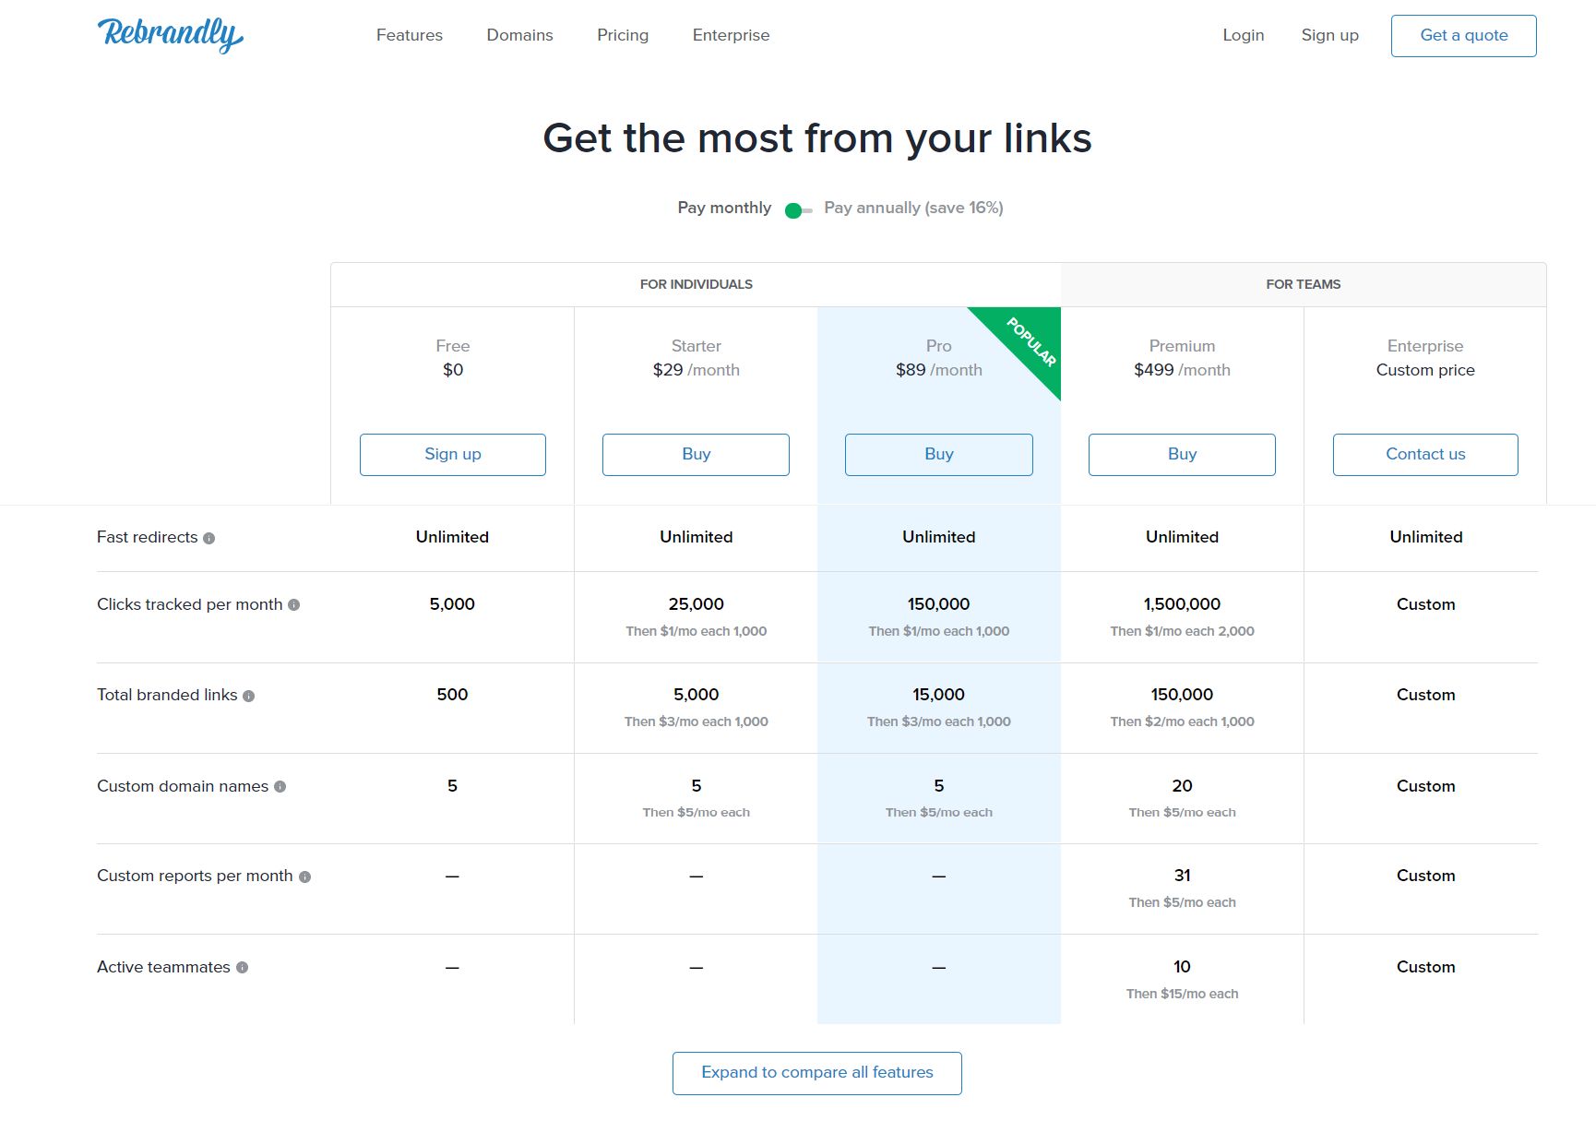Screen dimensions: 1596x1133
Task: Contact us about Enterprise pricing
Action: (1424, 454)
